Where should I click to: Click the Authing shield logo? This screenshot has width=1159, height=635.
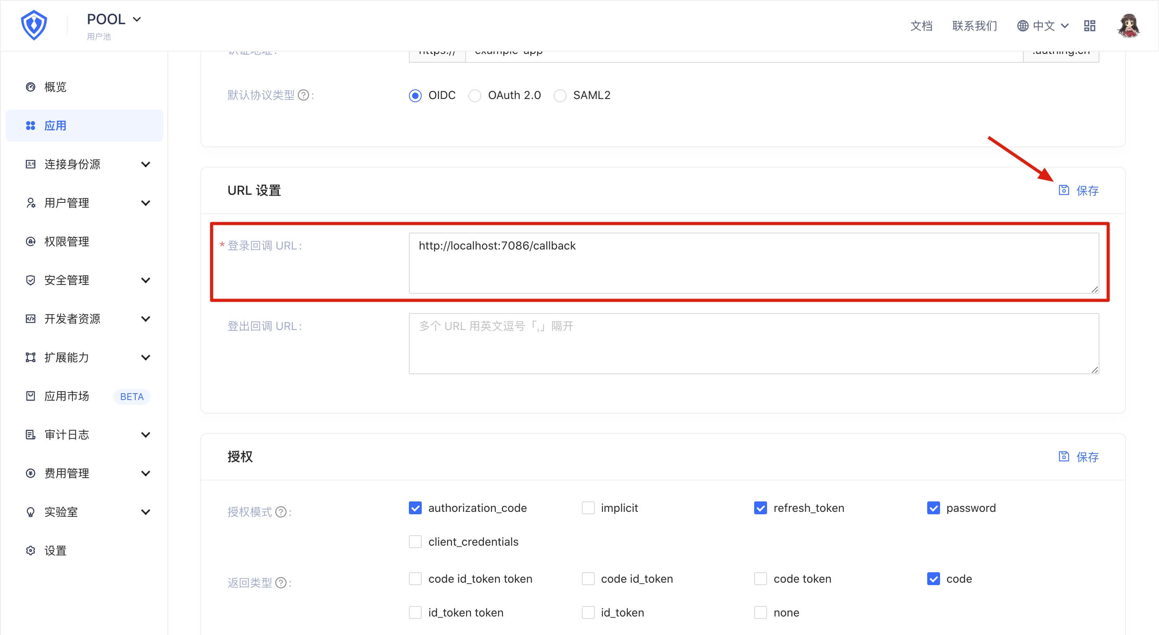click(x=34, y=25)
